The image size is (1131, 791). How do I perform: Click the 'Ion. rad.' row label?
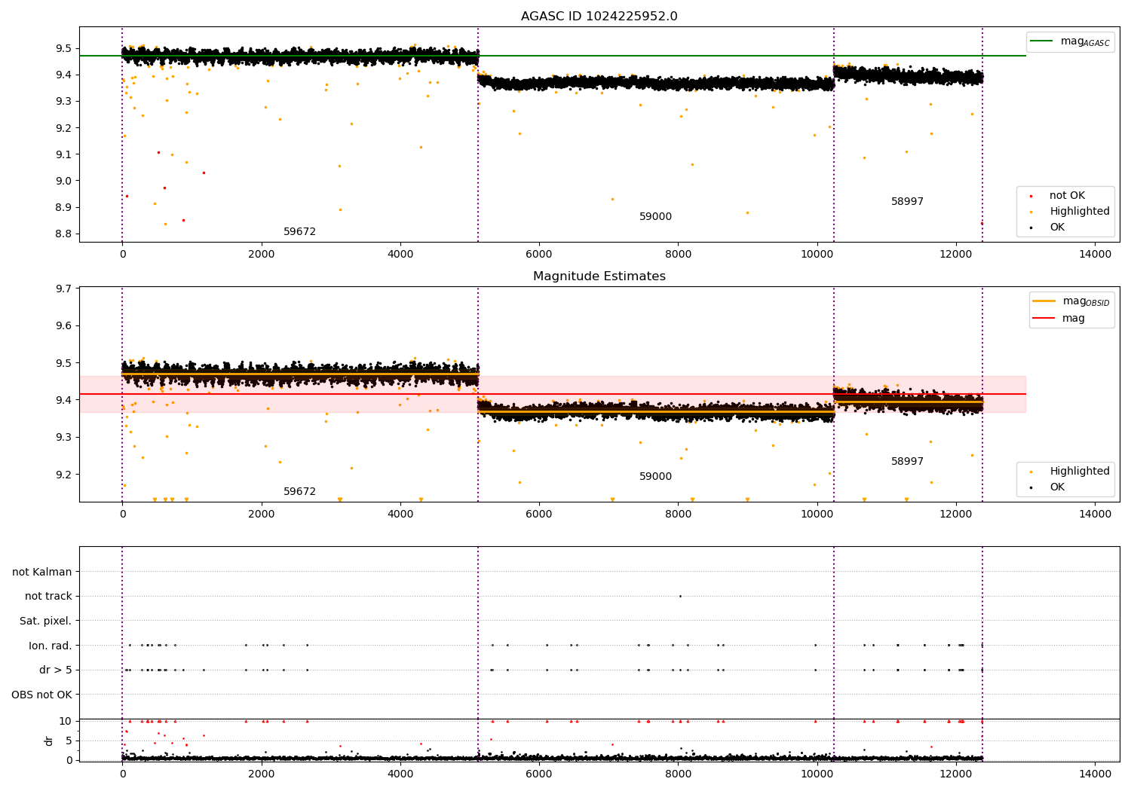[51, 646]
